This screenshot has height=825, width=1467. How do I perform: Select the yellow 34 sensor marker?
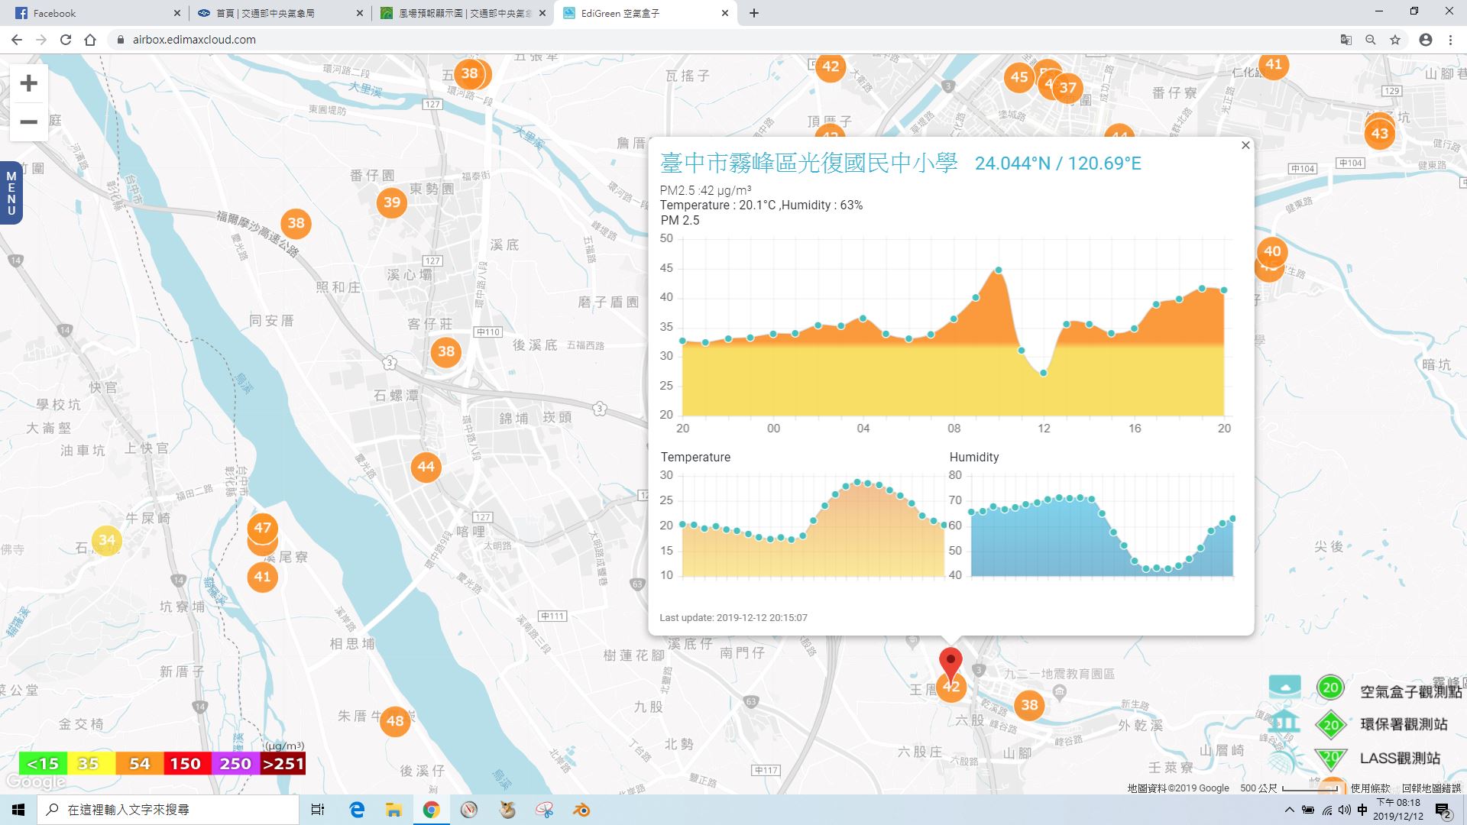pos(107,540)
